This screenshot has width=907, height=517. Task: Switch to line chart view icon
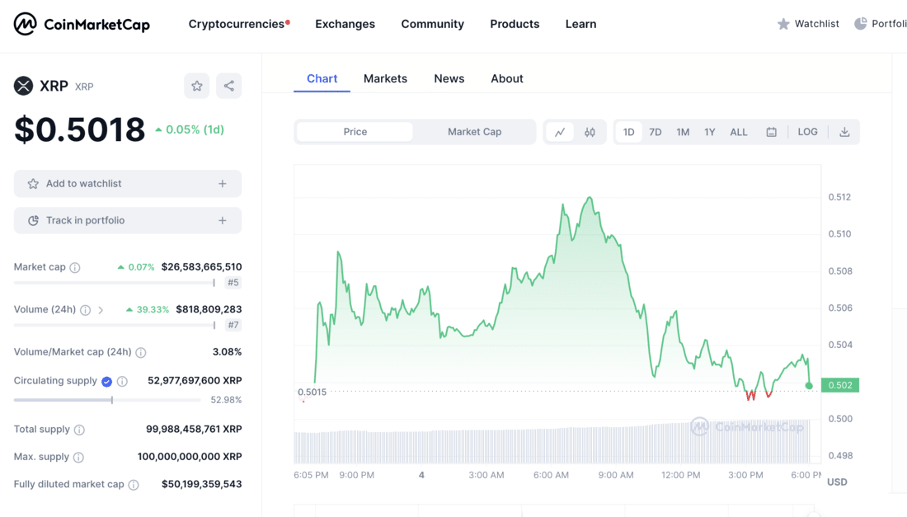point(559,132)
